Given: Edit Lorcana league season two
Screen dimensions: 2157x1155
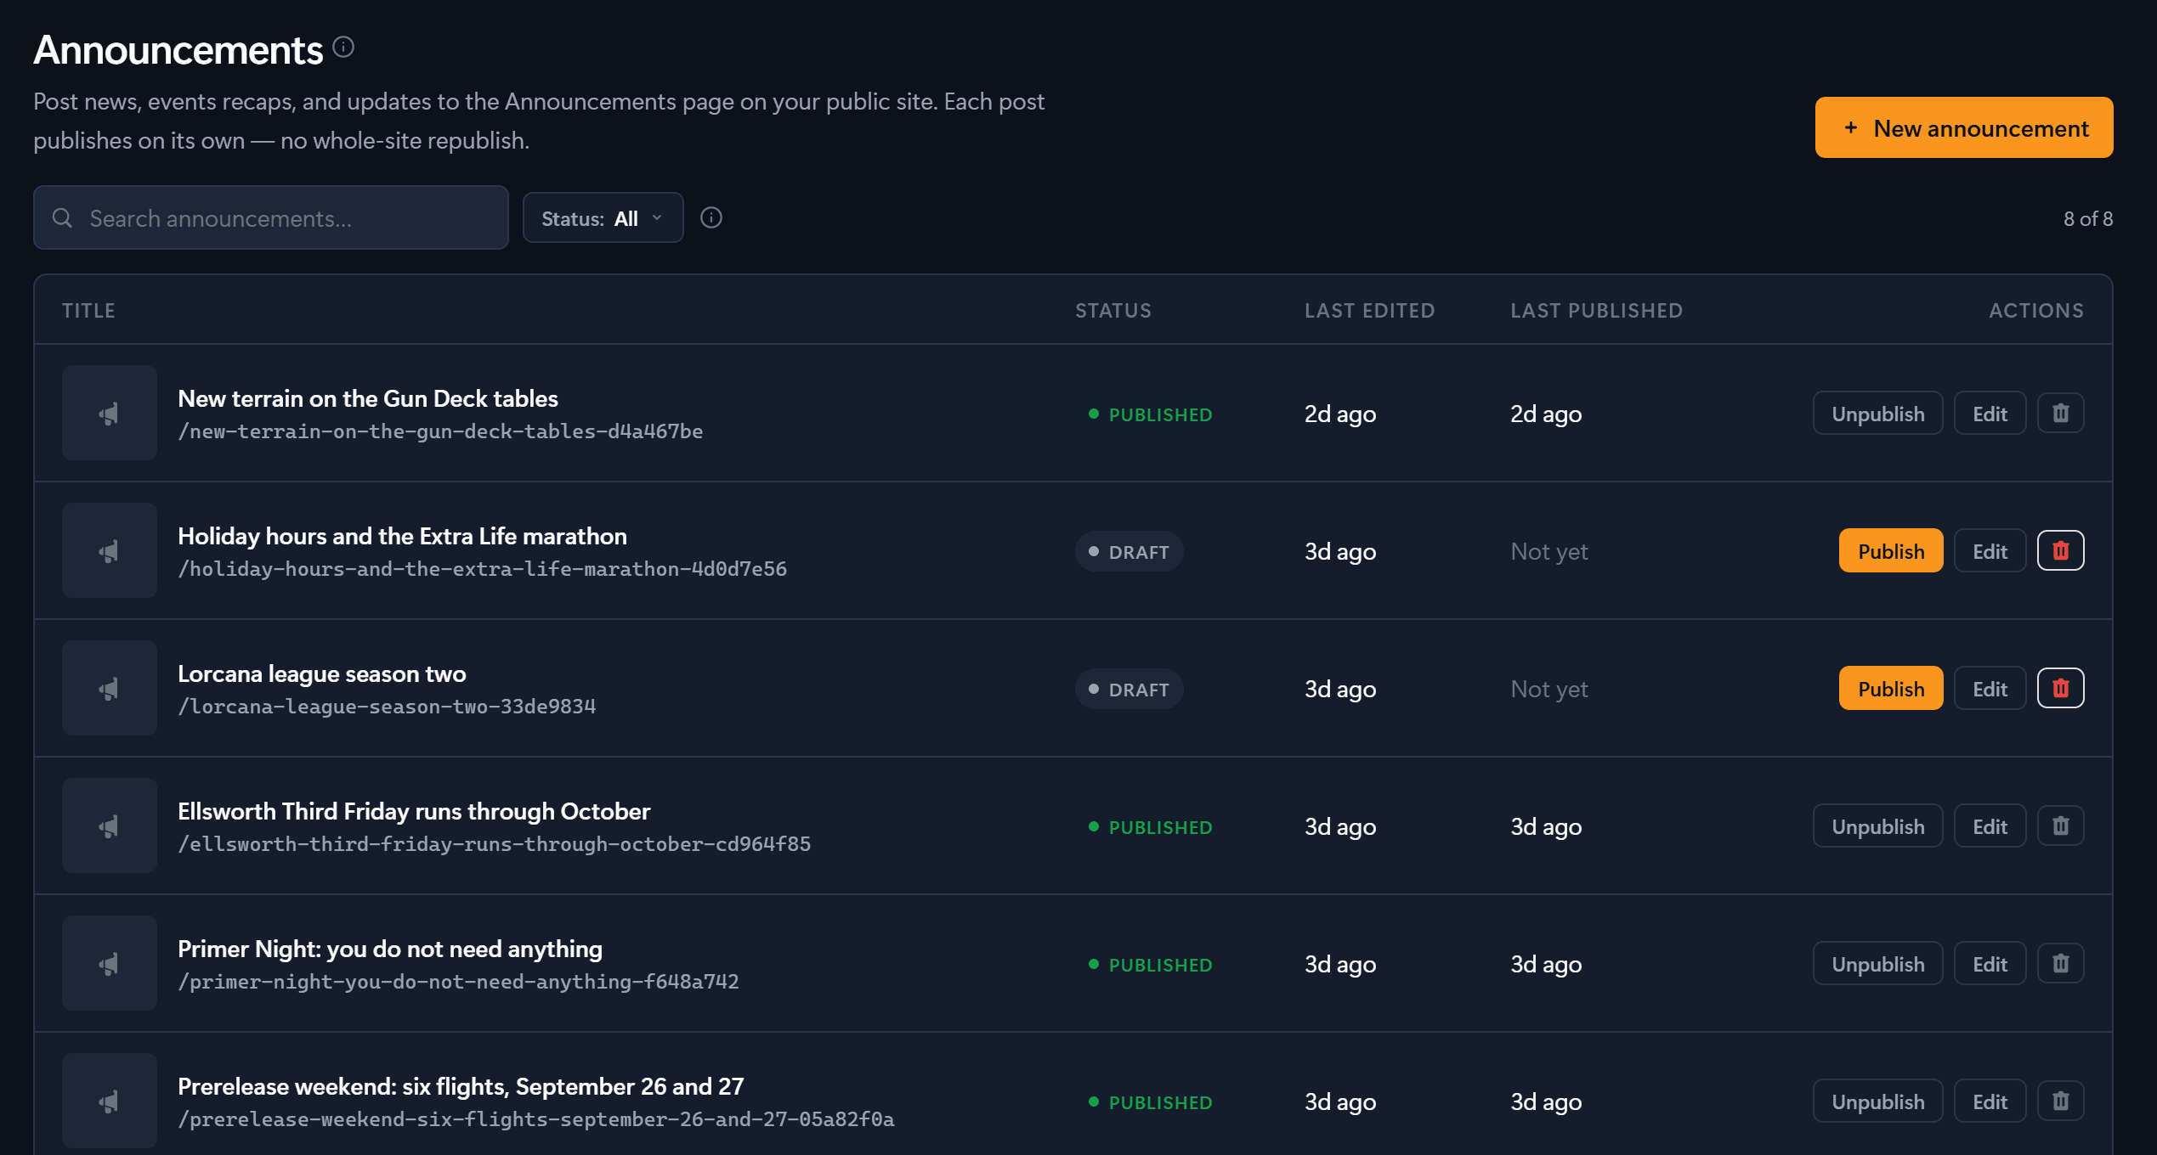Looking at the screenshot, I should pos(1990,689).
